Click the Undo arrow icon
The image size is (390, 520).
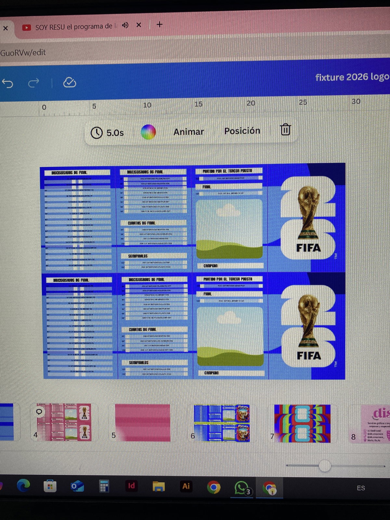pos(8,84)
